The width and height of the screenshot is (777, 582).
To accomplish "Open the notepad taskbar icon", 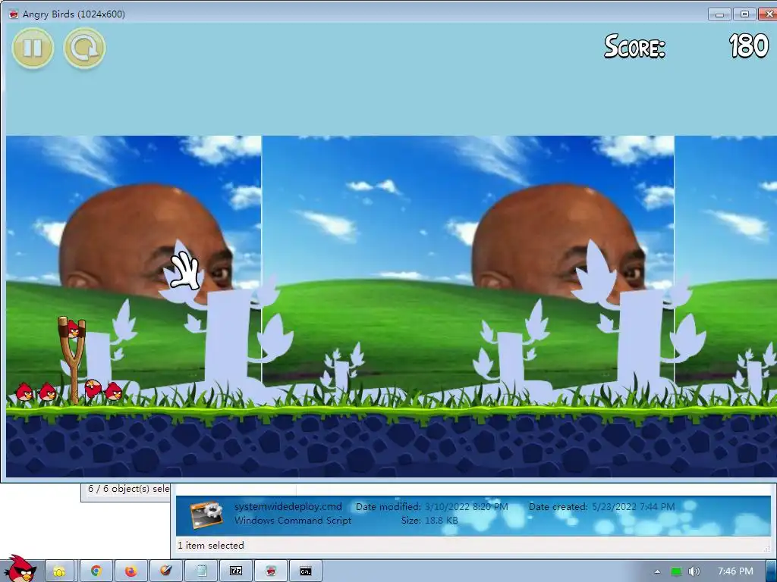I will (x=201, y=571).
